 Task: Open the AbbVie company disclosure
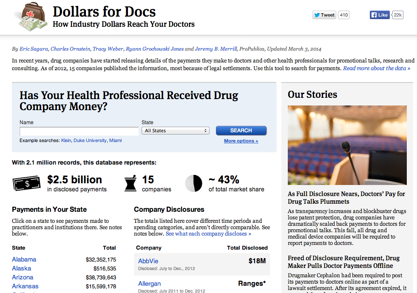tap(148, 261)
